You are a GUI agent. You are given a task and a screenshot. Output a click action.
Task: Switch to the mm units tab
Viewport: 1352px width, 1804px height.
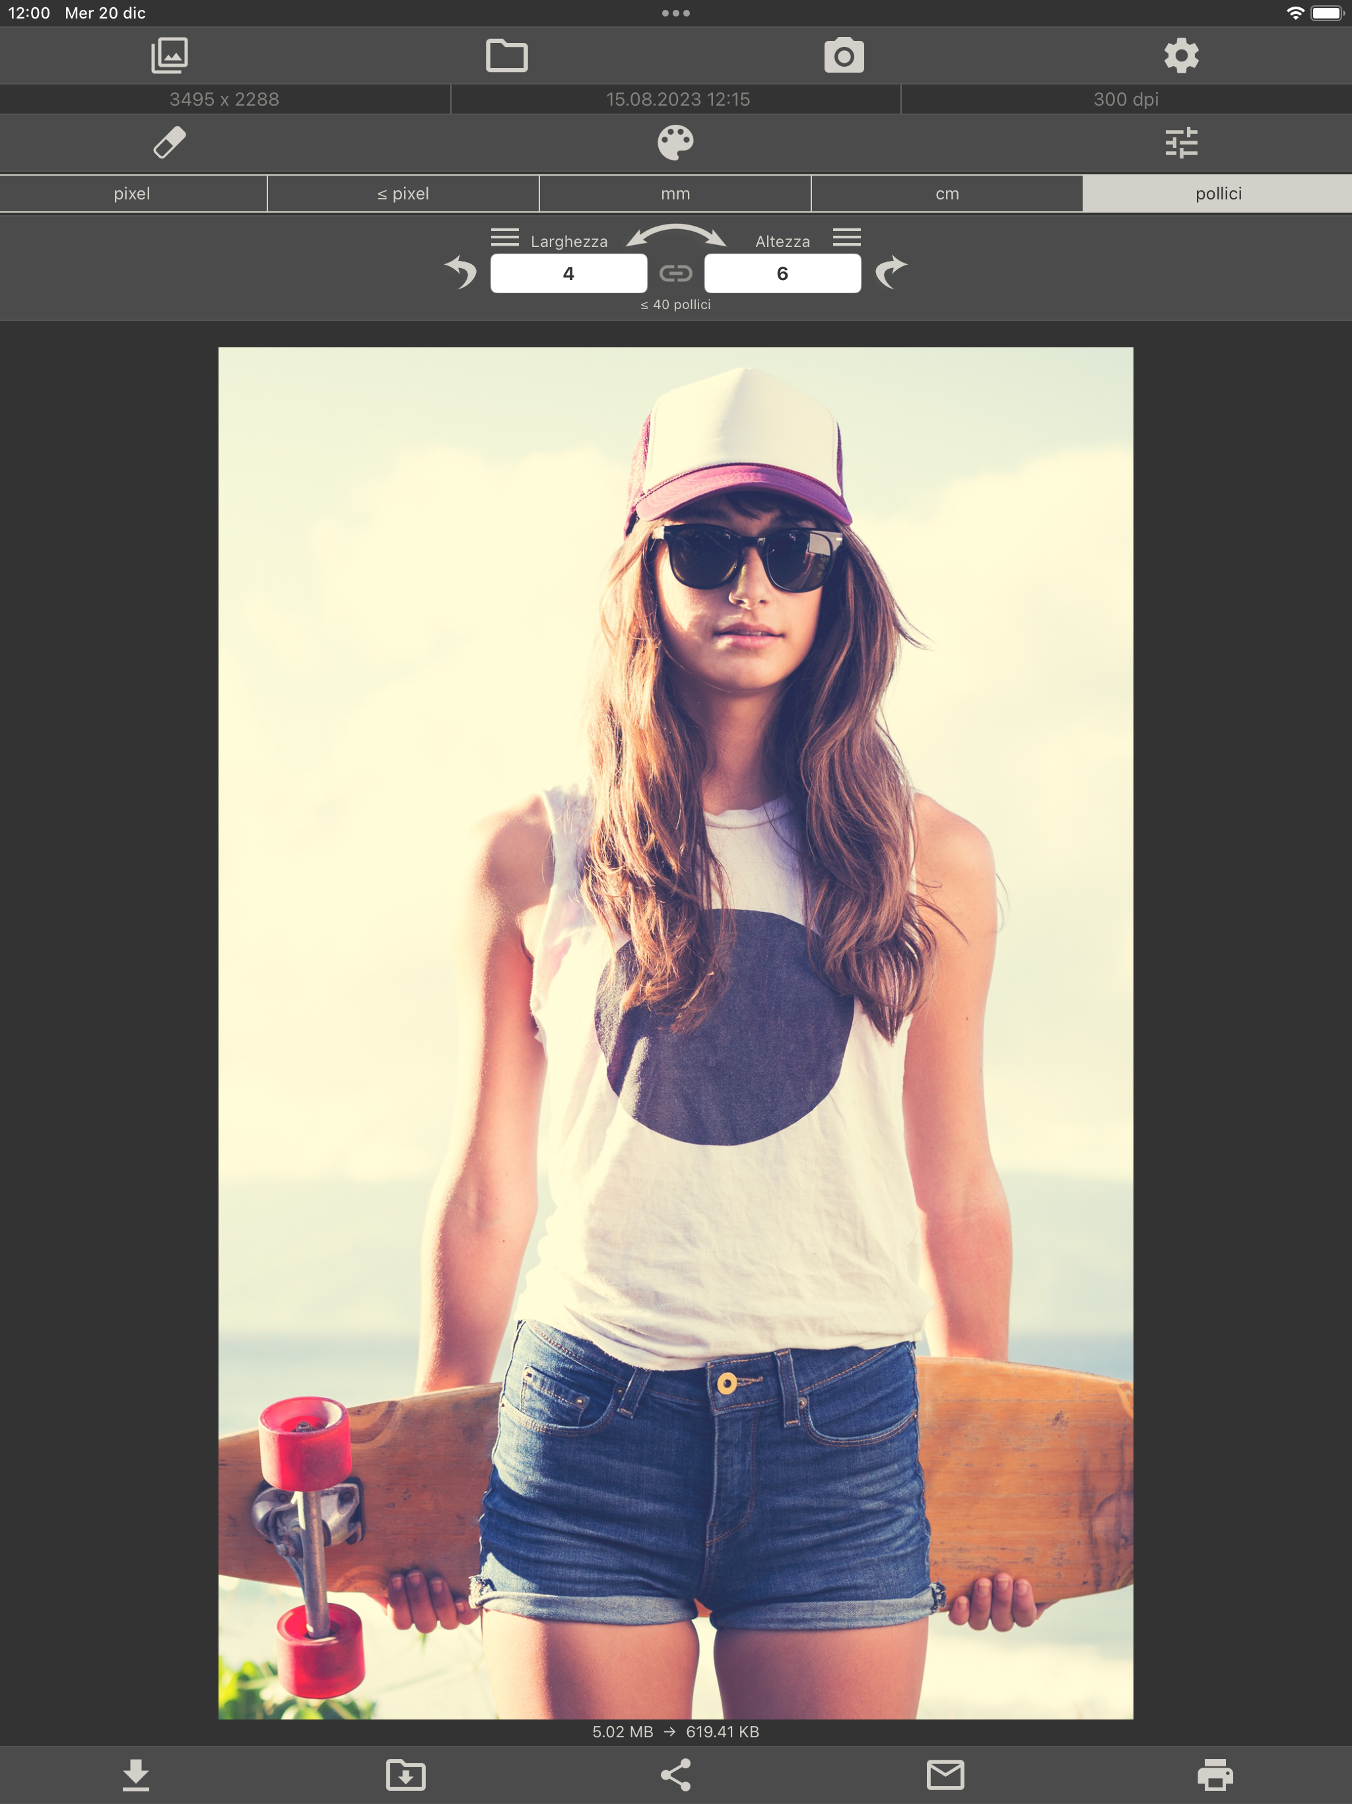tap(675, 194)
